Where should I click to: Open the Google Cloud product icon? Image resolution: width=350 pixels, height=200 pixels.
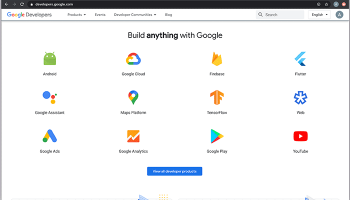pos(133,59)
